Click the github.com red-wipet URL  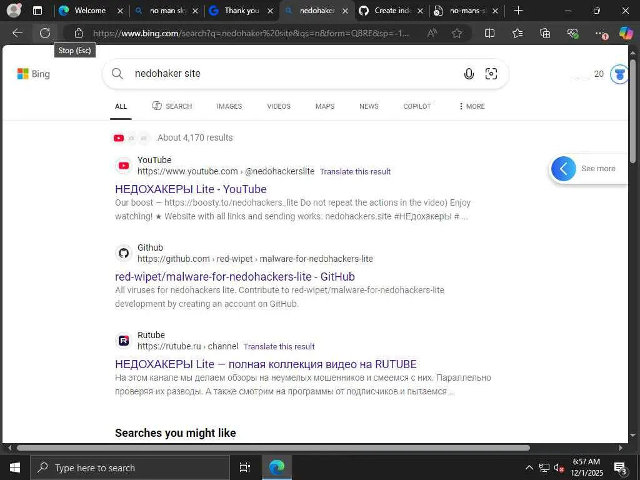255,259
